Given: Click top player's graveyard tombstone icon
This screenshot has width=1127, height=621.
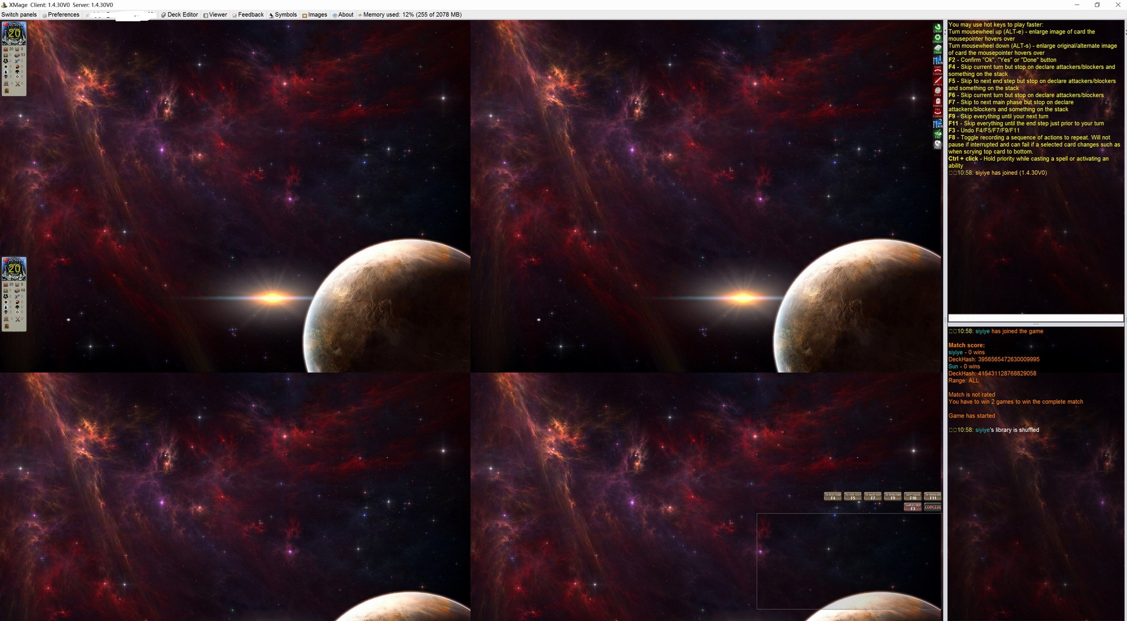Looking at the screenshot, I should 6,83.
